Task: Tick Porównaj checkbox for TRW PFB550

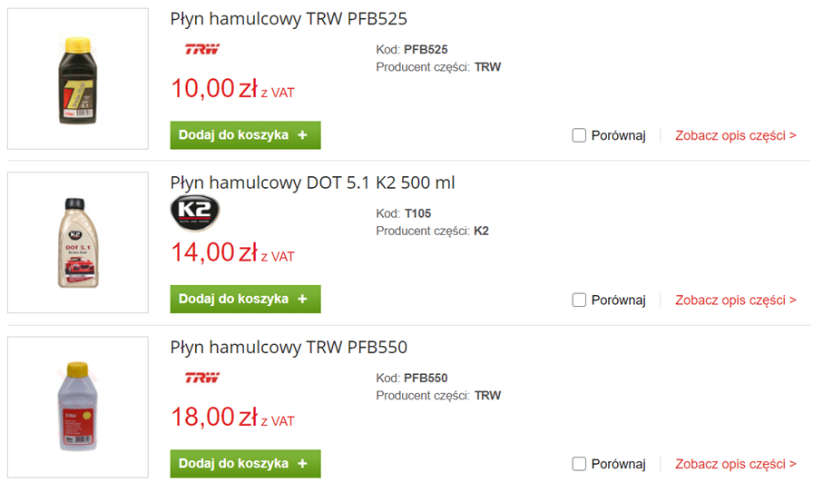Action: (579, 464)
